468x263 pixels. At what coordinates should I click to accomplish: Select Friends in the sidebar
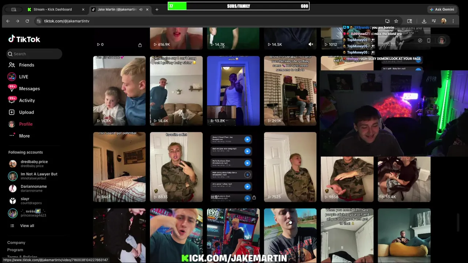[x=27, y=65]
